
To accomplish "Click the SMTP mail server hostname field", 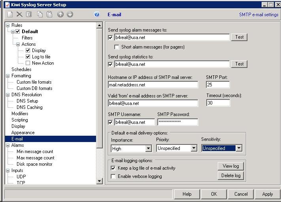I will coord(153,85).
